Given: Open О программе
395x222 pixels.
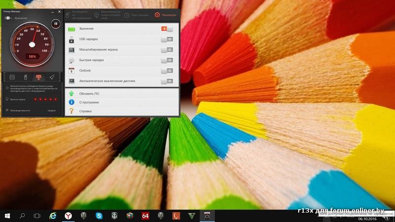Looking at the screenshot, I should pos(89,103).
